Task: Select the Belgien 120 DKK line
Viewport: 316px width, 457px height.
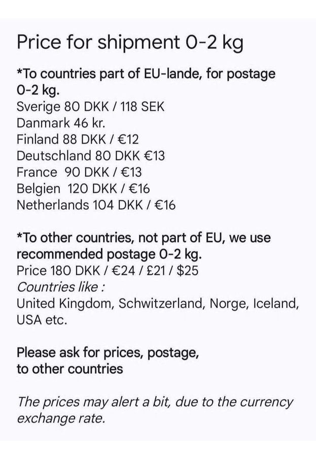Action: tap(83, 188)
